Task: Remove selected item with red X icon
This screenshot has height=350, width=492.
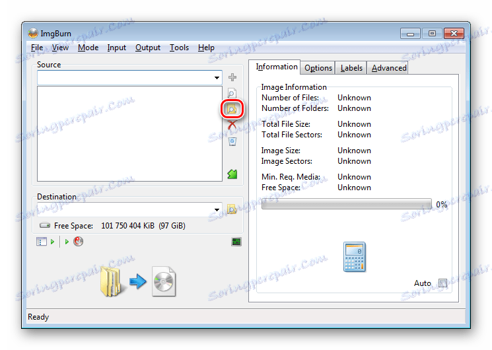Action: tap(232, 125)
